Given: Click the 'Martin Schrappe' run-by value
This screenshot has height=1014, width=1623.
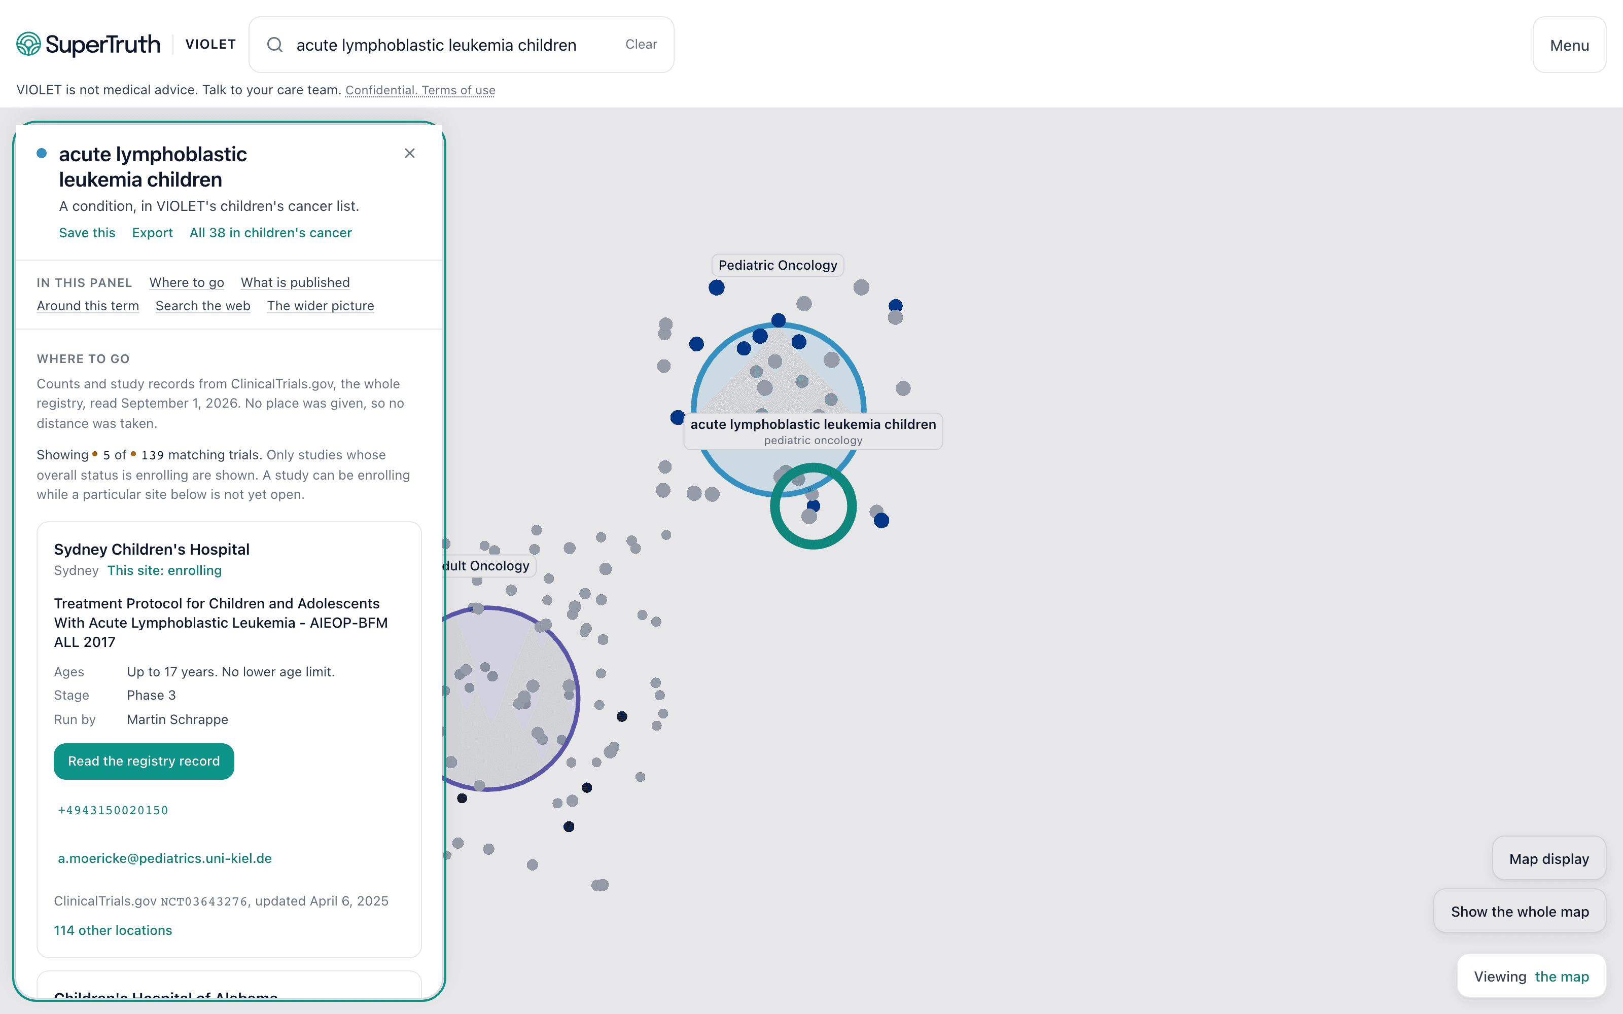Looking at the screenshot, I should [x=178, y=719].
